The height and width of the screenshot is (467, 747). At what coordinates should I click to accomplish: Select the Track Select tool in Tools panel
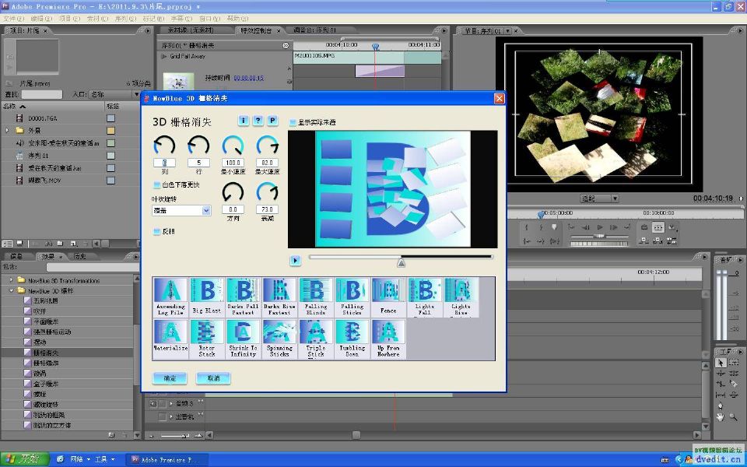coord(734,363)
